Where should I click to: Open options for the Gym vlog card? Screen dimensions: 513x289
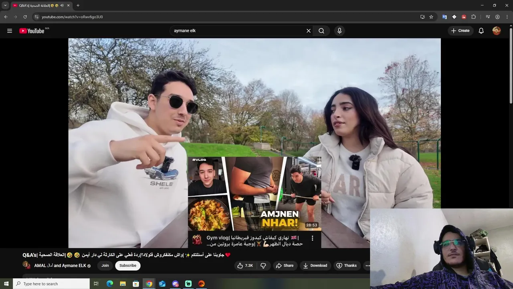coord(313,238)
